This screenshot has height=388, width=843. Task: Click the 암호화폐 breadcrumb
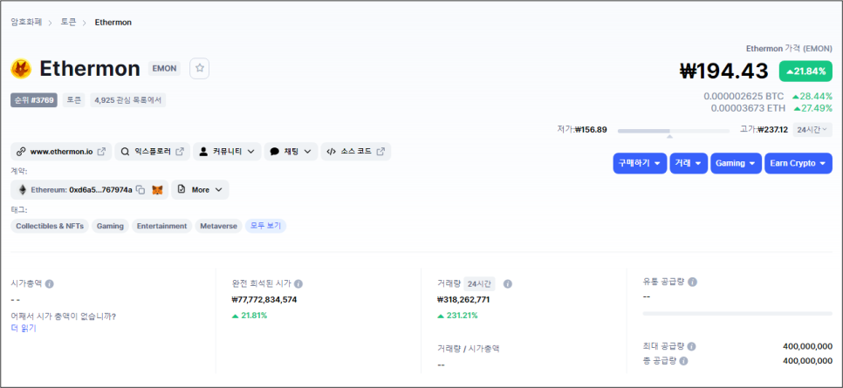point(26,22)
